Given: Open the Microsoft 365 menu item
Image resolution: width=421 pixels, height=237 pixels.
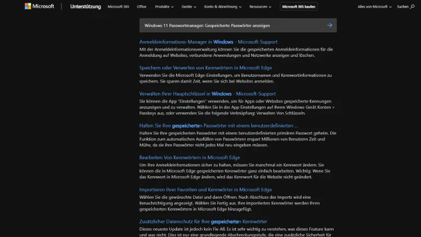Looking at the screenshot, I should pos(118,6).
